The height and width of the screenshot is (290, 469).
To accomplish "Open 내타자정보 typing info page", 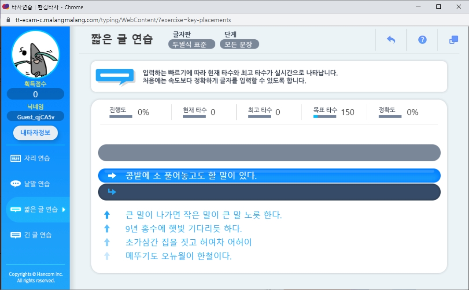I will [x=35, y=133].
